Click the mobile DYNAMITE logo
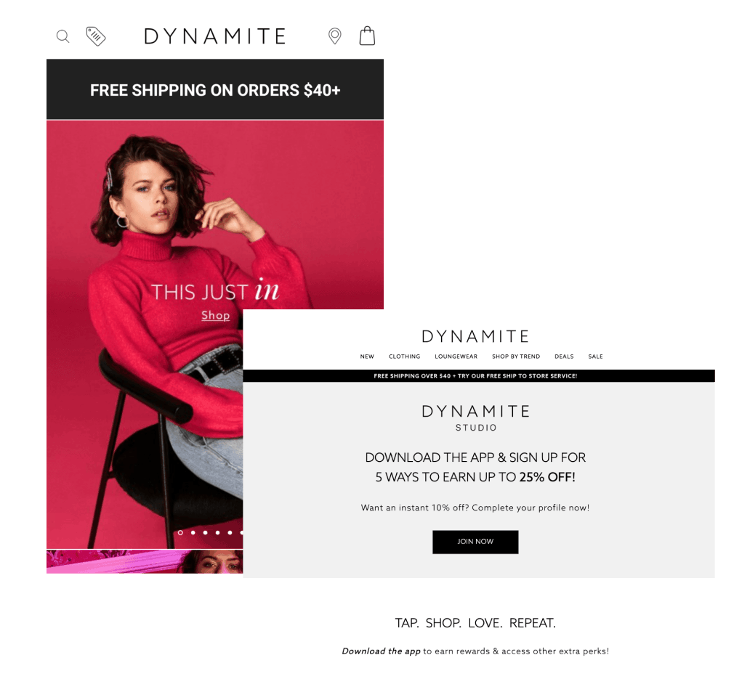Image resolution: width=734 pixels, height=700 pixels. pos(215,36)
